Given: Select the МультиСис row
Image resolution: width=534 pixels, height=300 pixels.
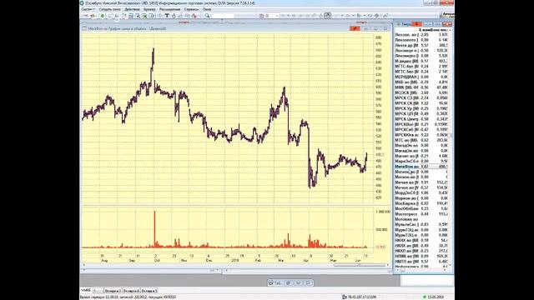Looking at the screenshot, I should tap(422, 224).
